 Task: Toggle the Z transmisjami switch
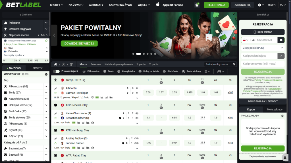(x=56, y=71)
